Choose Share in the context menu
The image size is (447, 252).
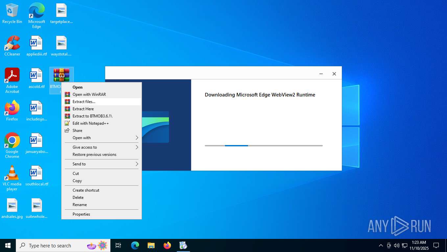coord(102,131)
